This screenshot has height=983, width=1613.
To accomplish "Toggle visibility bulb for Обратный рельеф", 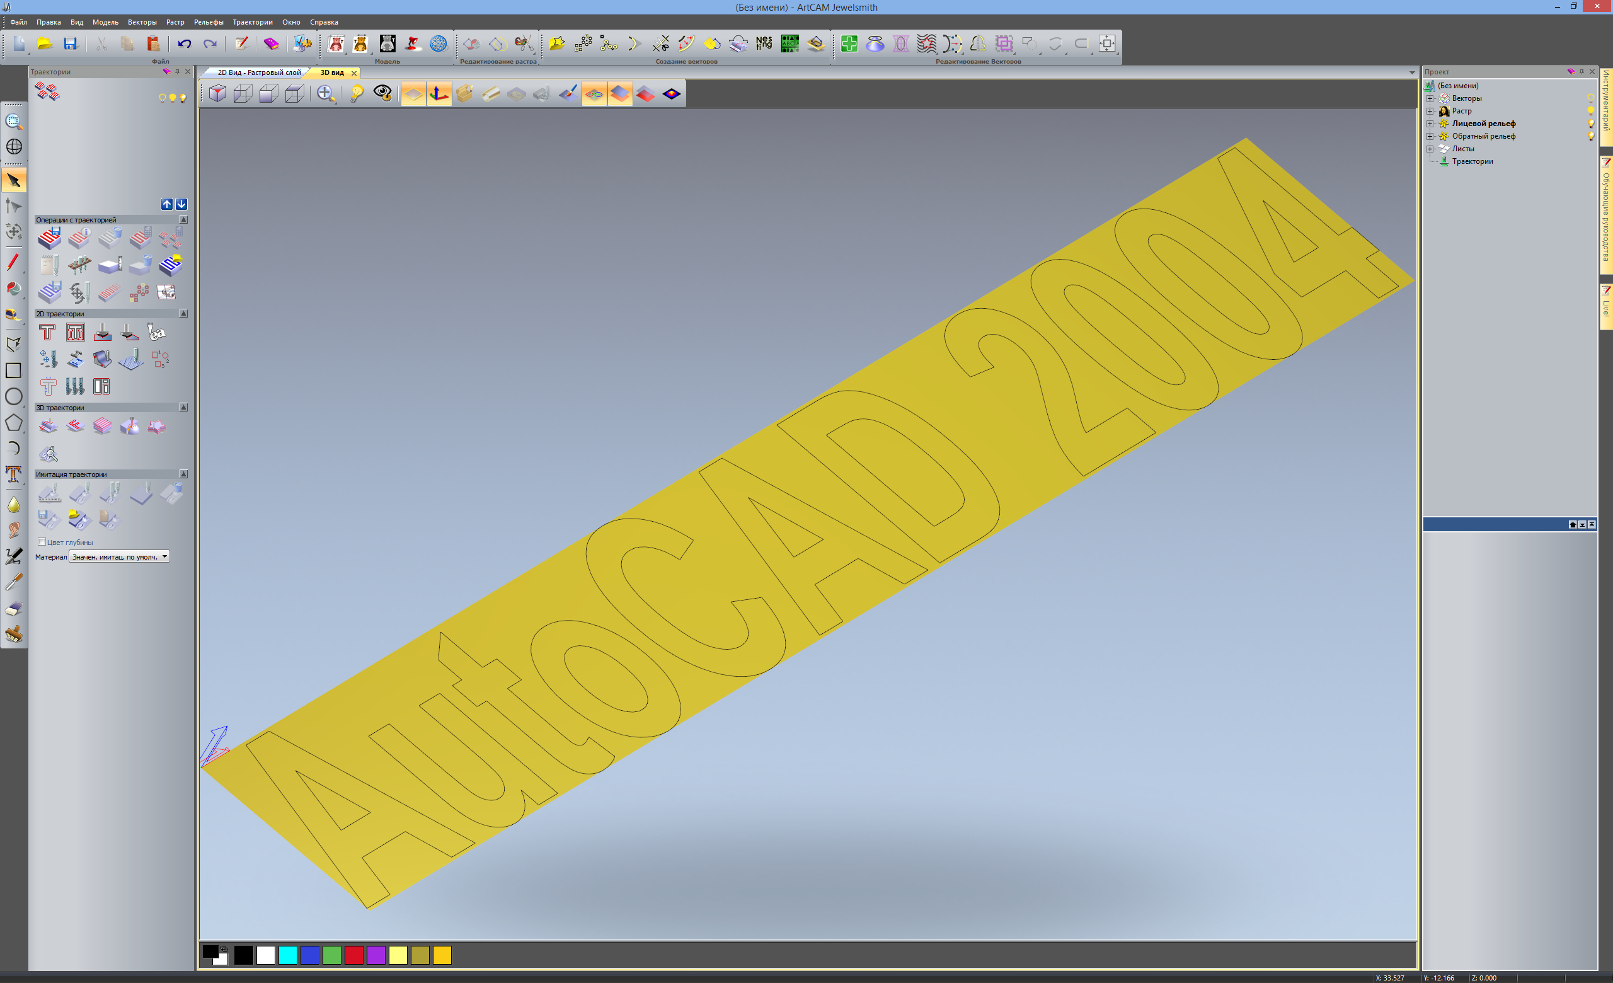I will coord(1590,136).
